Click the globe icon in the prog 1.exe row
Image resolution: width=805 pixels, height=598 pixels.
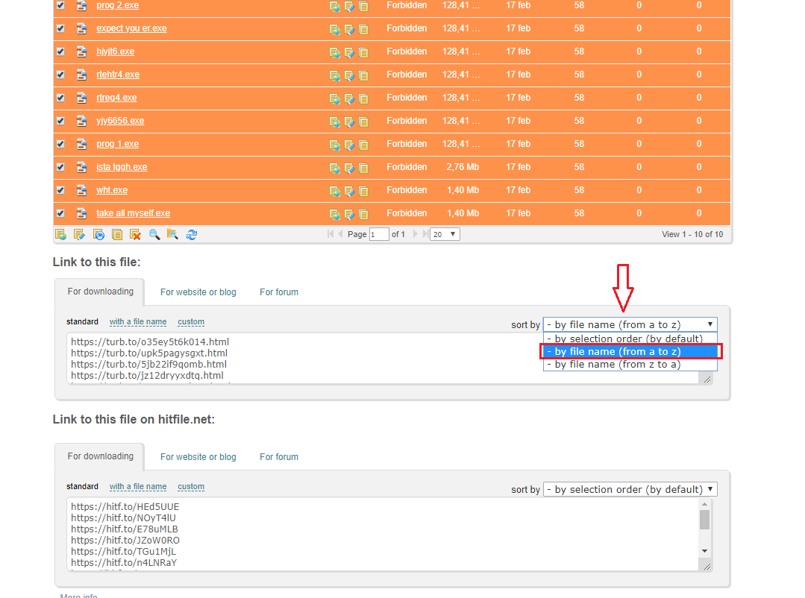click(335, 145)
